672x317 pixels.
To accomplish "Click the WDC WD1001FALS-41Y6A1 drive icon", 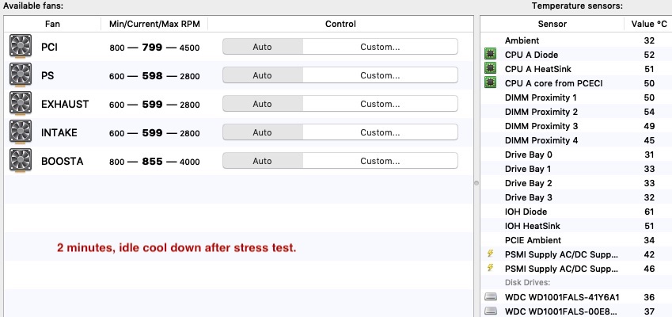I will [491, 297].
